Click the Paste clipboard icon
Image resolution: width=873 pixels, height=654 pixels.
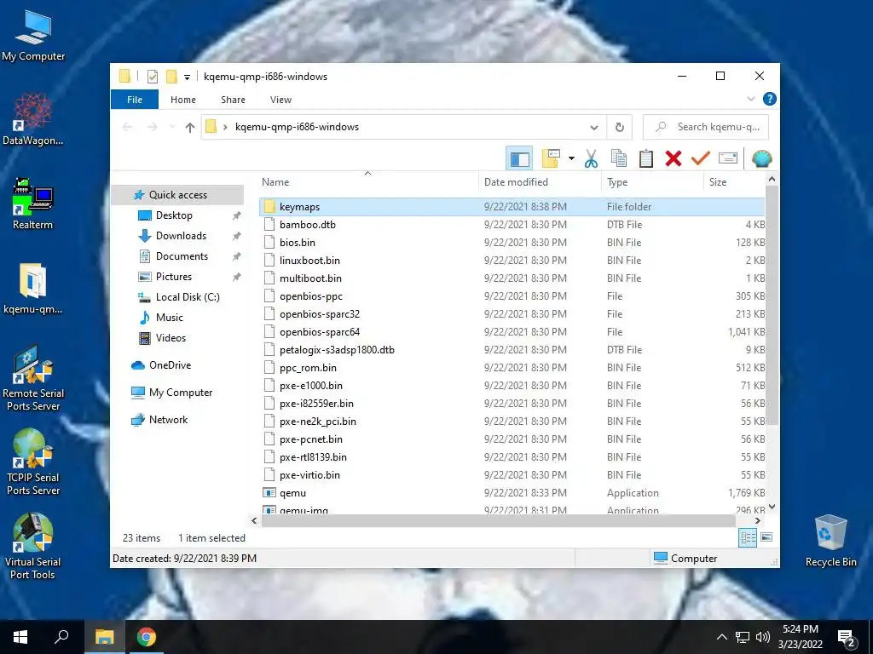[x=646, y=159]
